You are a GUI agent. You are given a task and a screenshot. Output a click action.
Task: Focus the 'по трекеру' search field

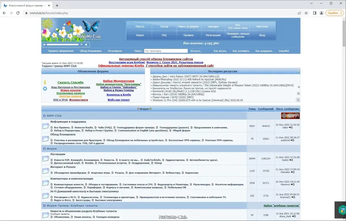166,51
